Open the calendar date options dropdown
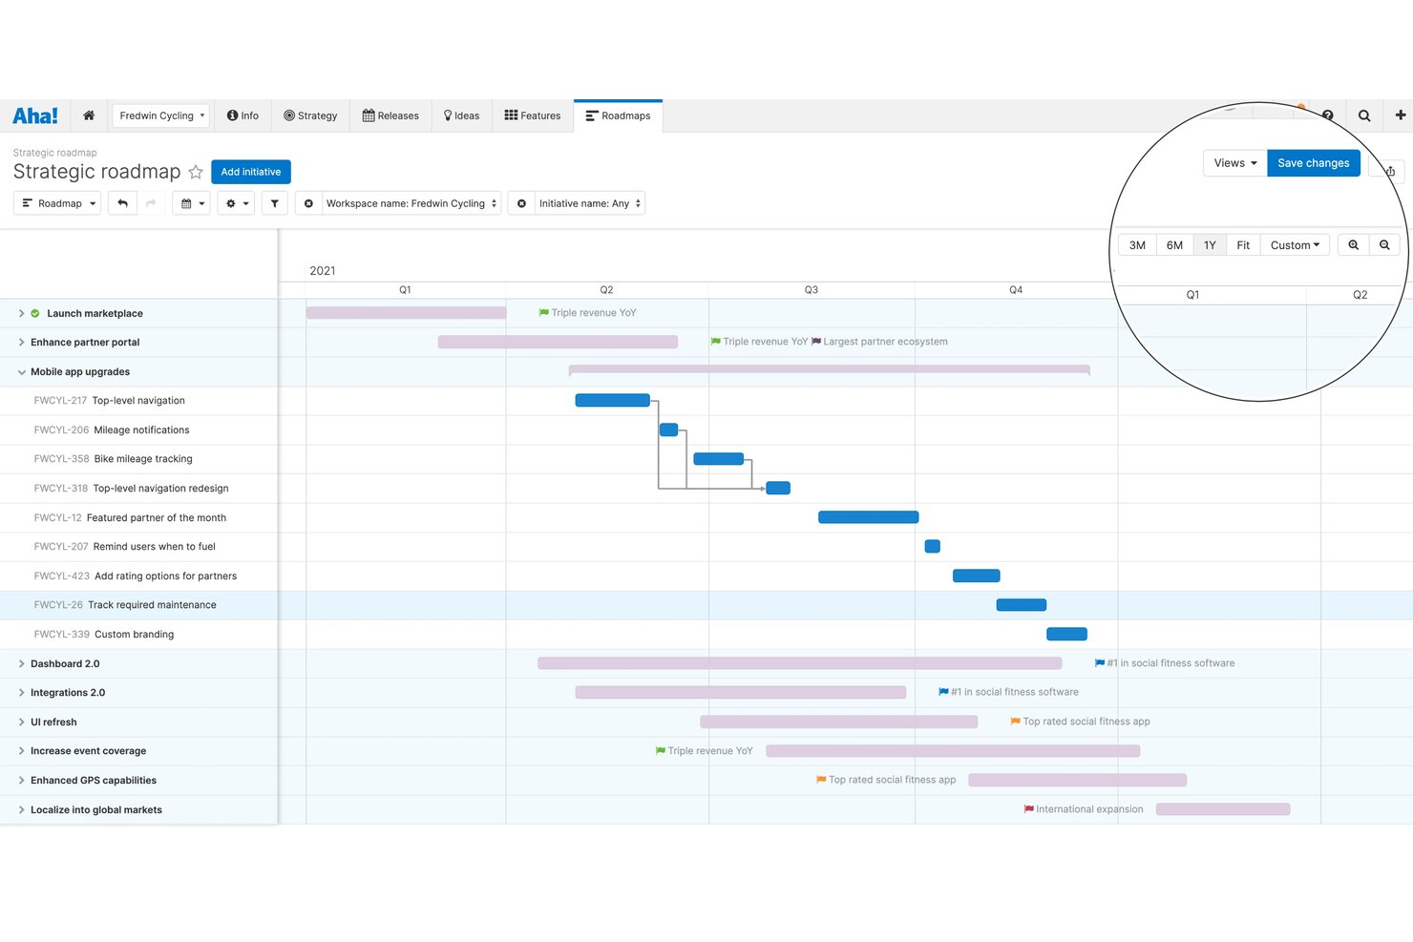1413x942 pixels. (x=192, y=203)
